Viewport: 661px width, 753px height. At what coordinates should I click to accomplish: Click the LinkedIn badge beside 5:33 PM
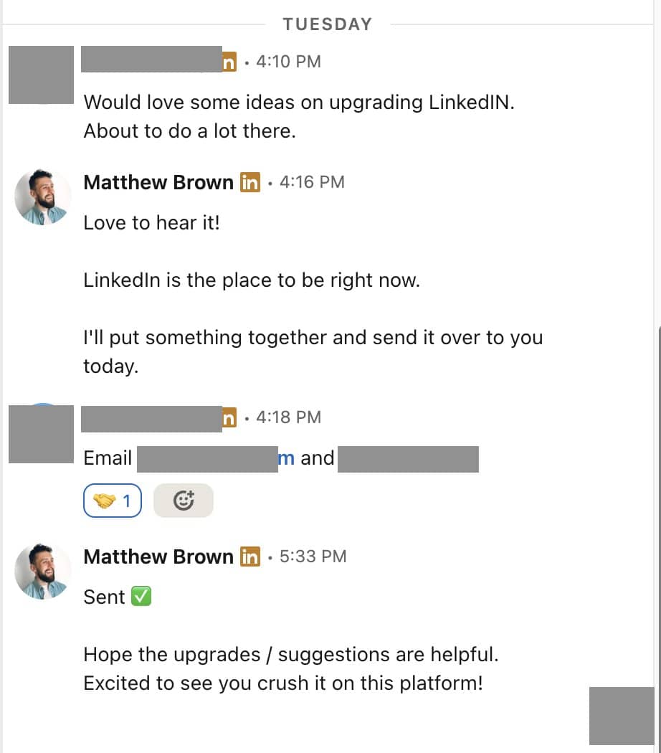point(249,557)
